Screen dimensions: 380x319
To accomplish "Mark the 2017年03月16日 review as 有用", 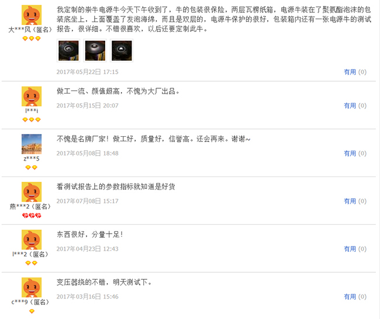I will tap(350, 296).
